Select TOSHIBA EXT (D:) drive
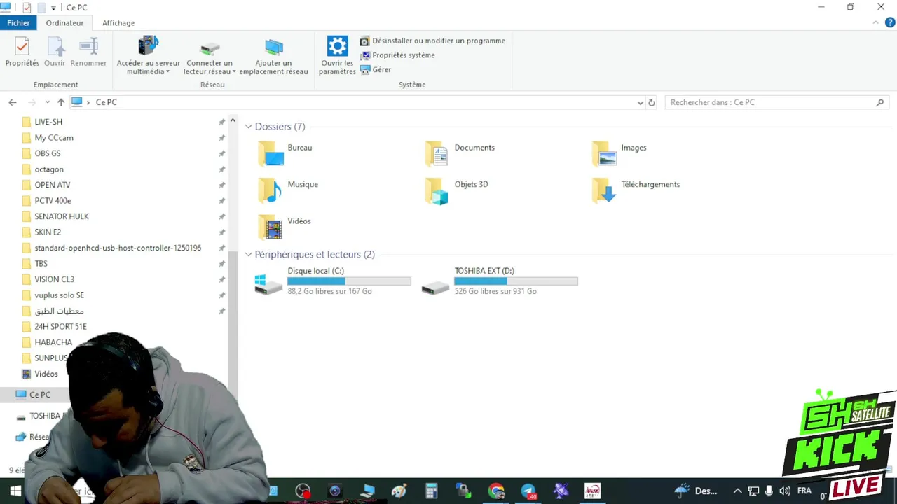This screenshot has width=897, height=504. (x=499, y=281)
